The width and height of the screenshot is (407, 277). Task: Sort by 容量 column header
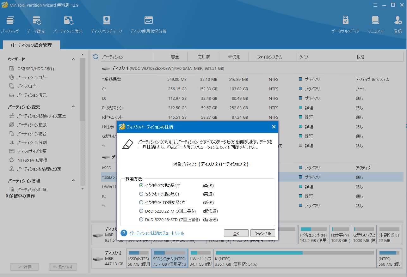[171, 57]
